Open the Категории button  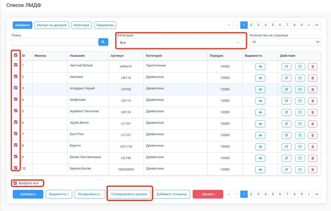tap(81, 25)
